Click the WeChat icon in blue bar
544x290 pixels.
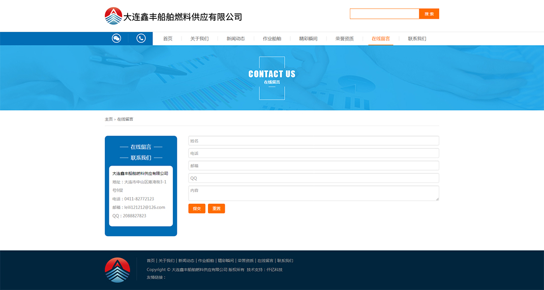tap(116, 38)
